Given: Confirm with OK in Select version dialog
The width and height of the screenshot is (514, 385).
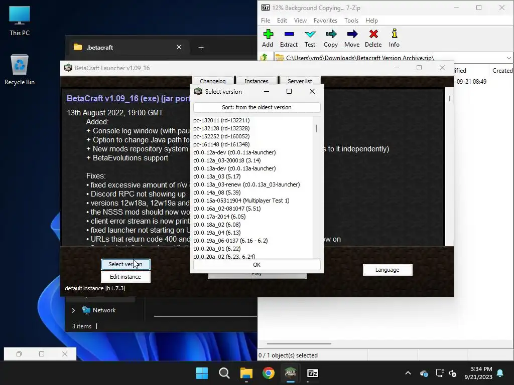Looking at the screenshot, I should point(256,265).
